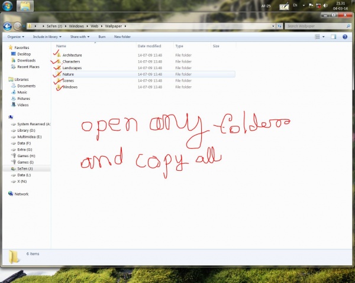The image size is (355, 283).
Task: Select the Windows folder in file list
Action: (x=70, y=87)
